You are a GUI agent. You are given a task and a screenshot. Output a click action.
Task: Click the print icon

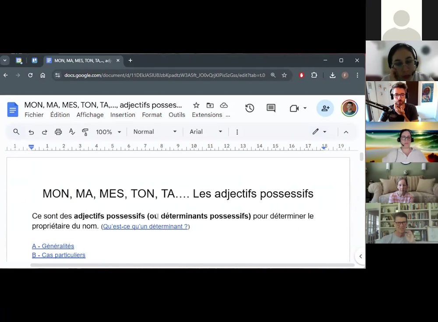coord(58,132)
